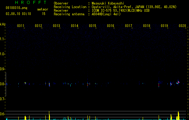
Task: Click the yellow power spike cluster before 0320
Action: click(x=178, y=116)
